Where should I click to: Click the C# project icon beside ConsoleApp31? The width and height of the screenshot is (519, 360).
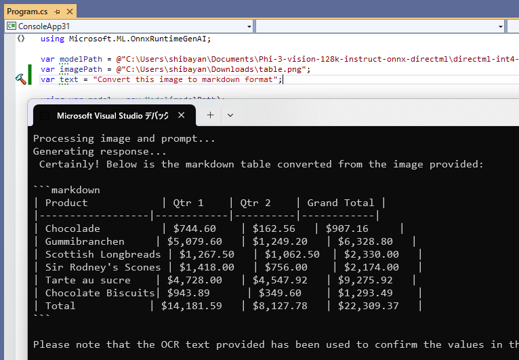[x=12, y=26]
